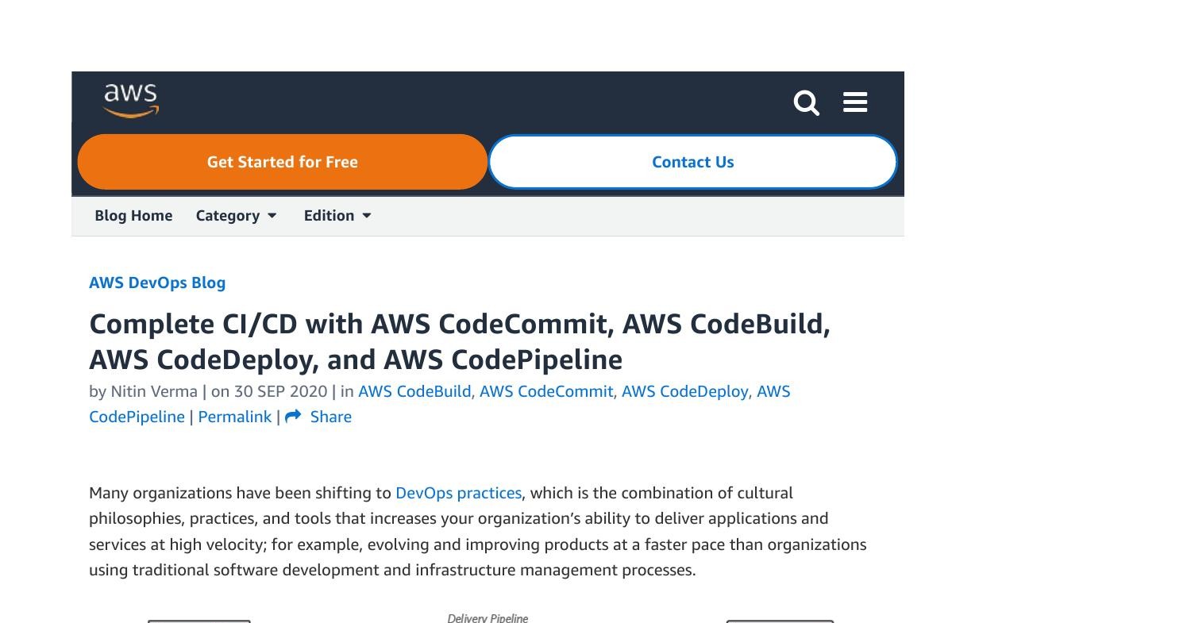Open the hamburger menu icon
This screenshot has width=1191, height=623.
[x=855, y=102]
